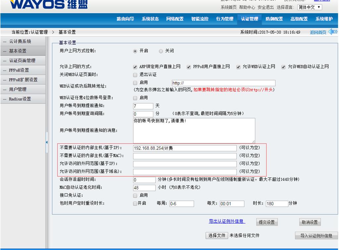Open Radius设置 in the sidebar
339x250 pixels.
(20, 99)
